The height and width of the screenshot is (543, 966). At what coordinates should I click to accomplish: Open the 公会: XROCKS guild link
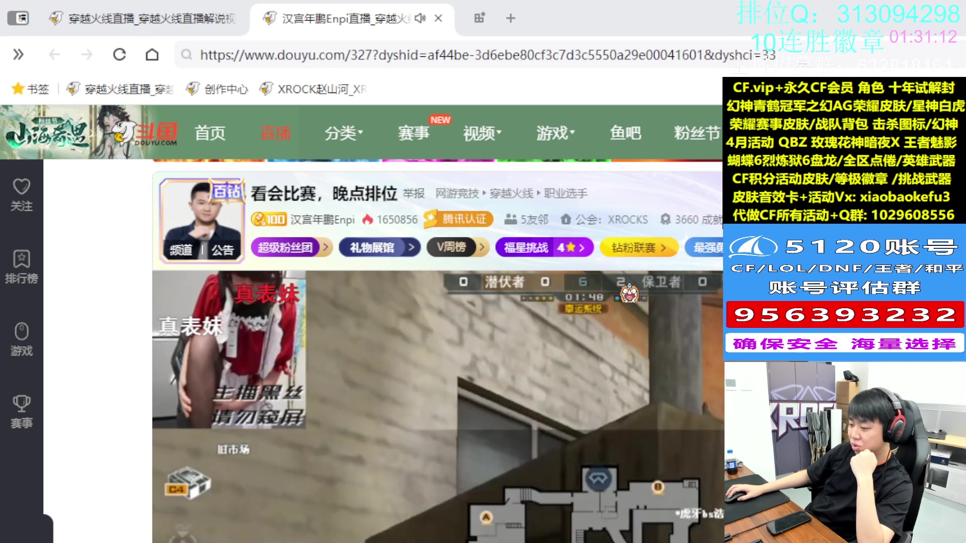pos(604,220)
